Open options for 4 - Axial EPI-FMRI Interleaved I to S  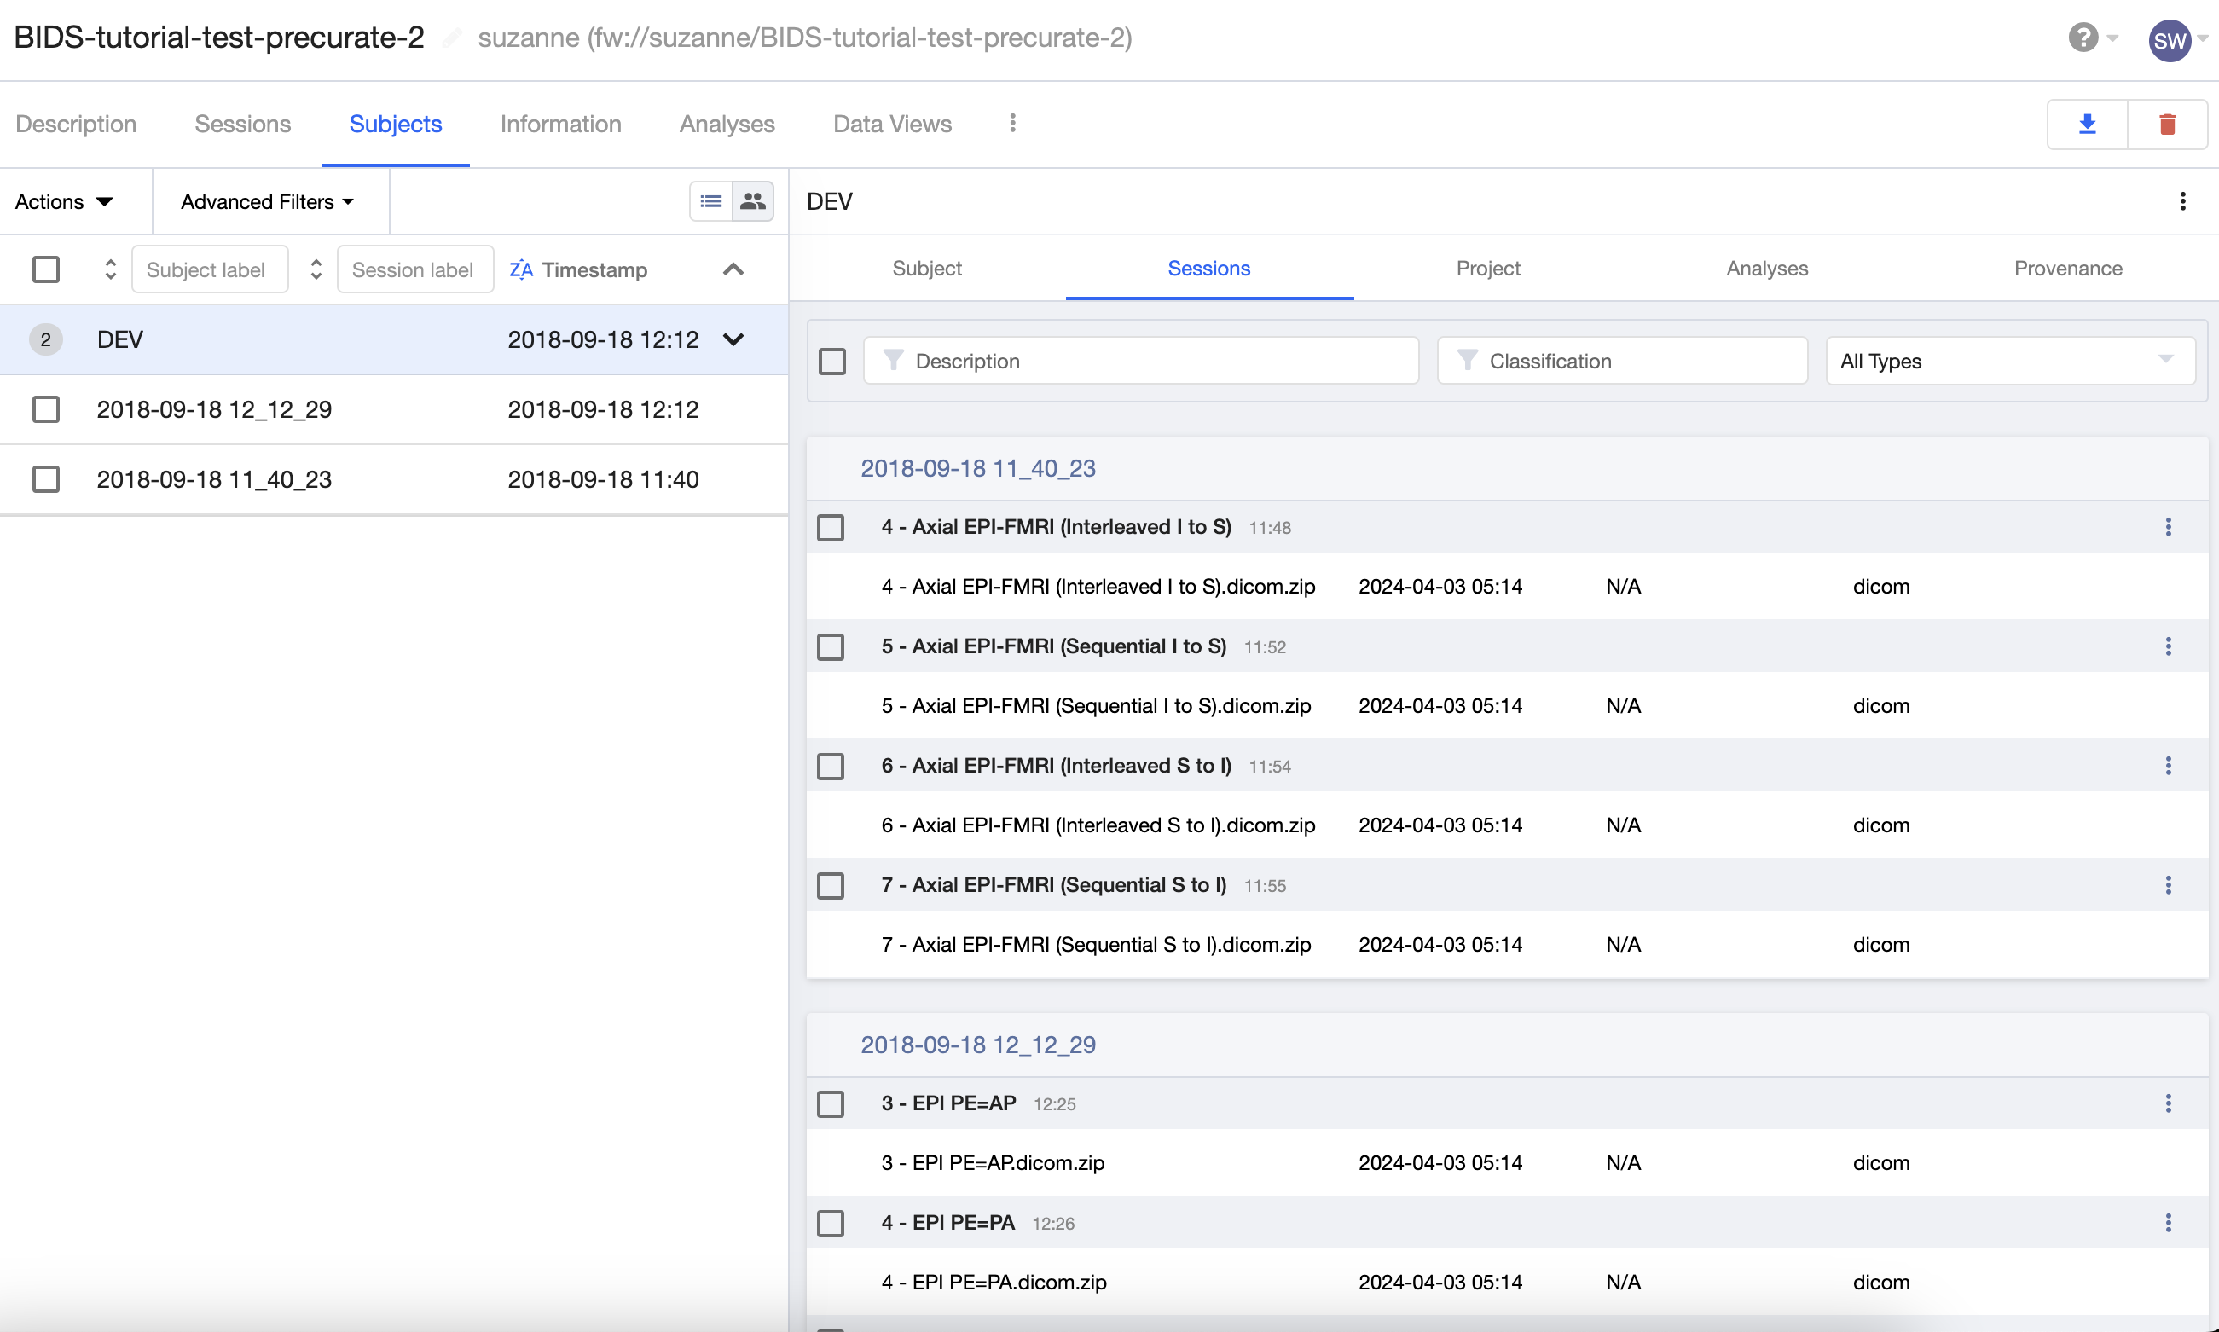(2168, 527)
